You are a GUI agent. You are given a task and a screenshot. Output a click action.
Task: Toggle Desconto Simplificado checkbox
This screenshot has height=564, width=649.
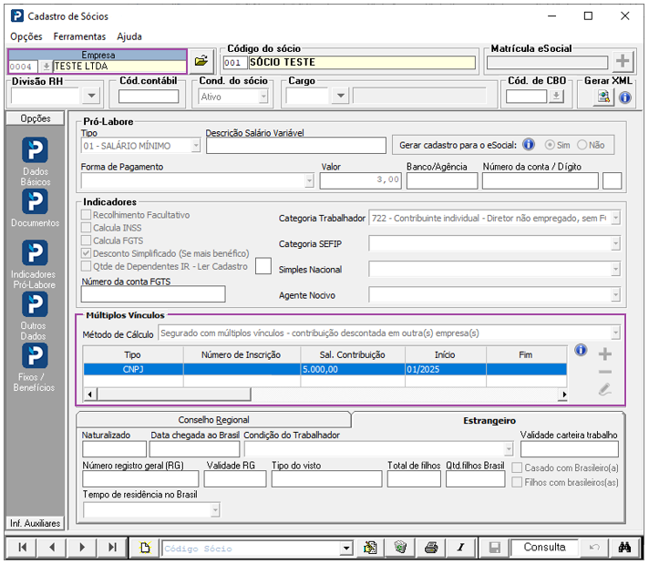click(x=86, y=253)
